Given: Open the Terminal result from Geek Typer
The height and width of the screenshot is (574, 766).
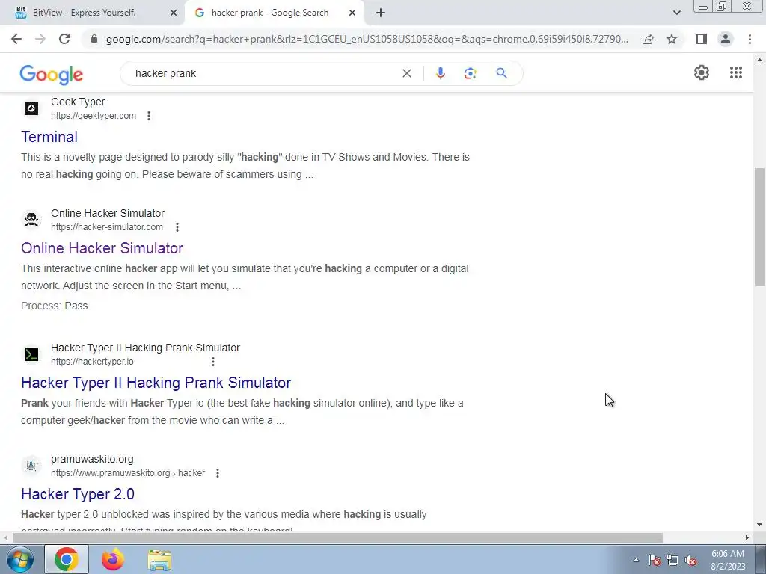Looking at the screenshot, I should pos(49,138).
